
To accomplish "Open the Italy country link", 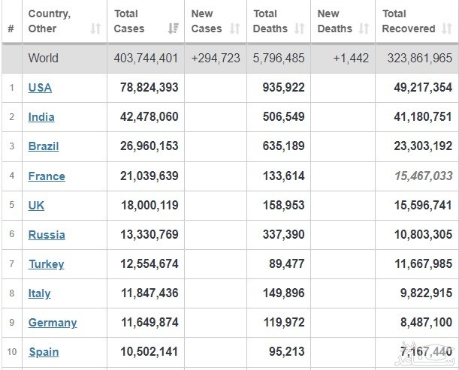I will pyautogui.click(x=40, y=293).
